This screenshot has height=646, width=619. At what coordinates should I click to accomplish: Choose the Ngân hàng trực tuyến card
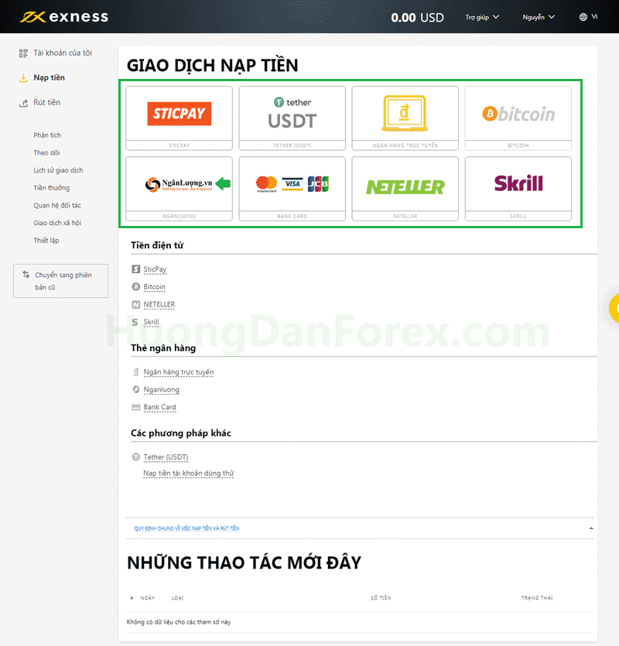tap(405, 118)
